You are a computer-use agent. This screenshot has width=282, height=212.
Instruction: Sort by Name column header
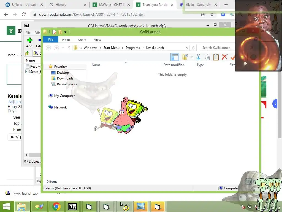[x=96, y=65]
